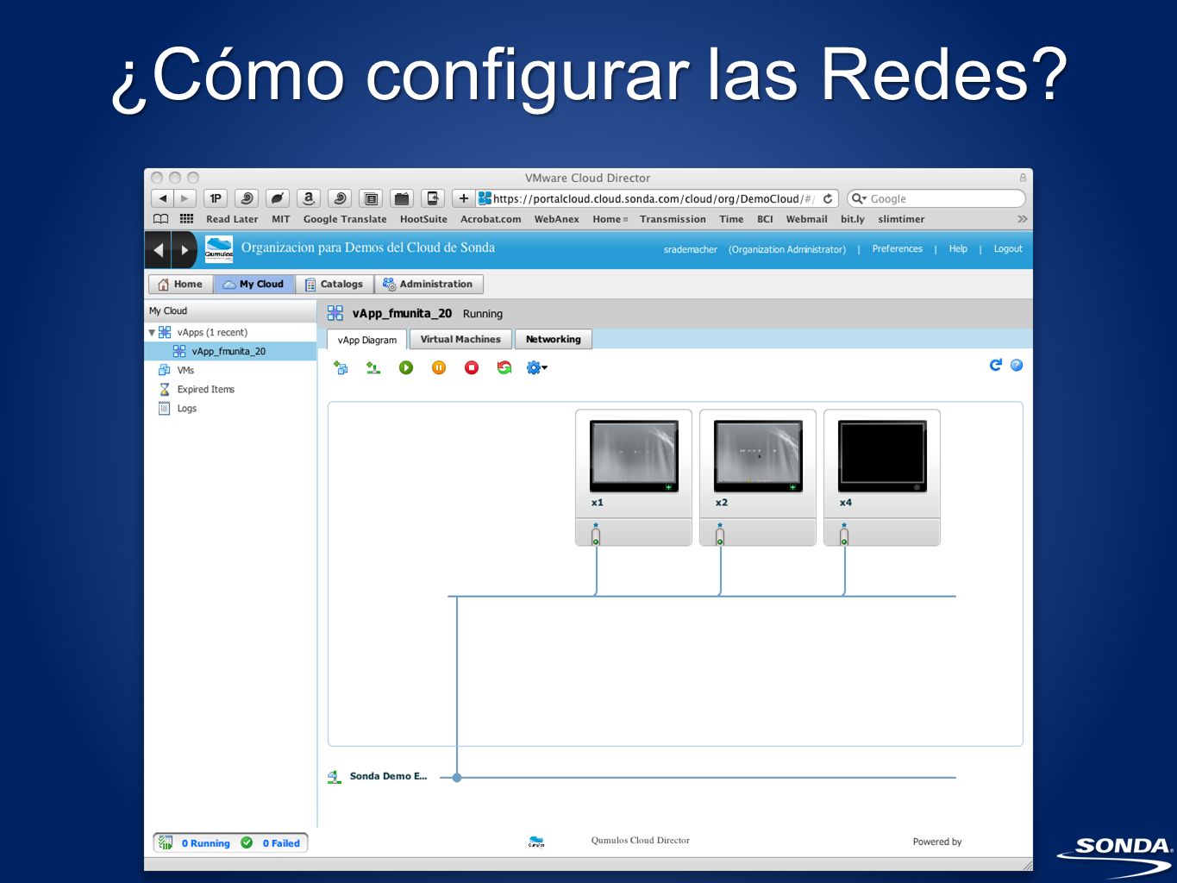Open the blue help question mark icon
Viewport: 1177px width, 883px height.
(x=1017, y=365)
